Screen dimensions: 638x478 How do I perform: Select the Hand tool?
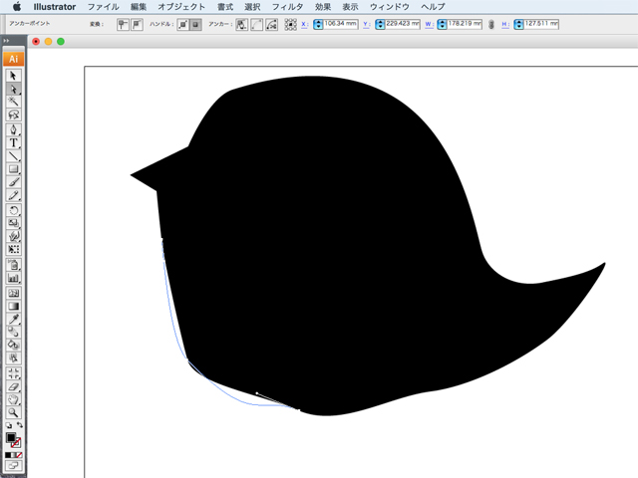point(13,399)
